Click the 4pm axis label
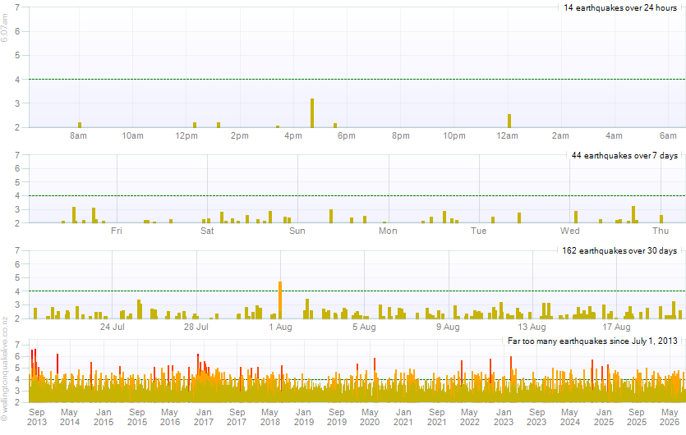 (293, 136)
